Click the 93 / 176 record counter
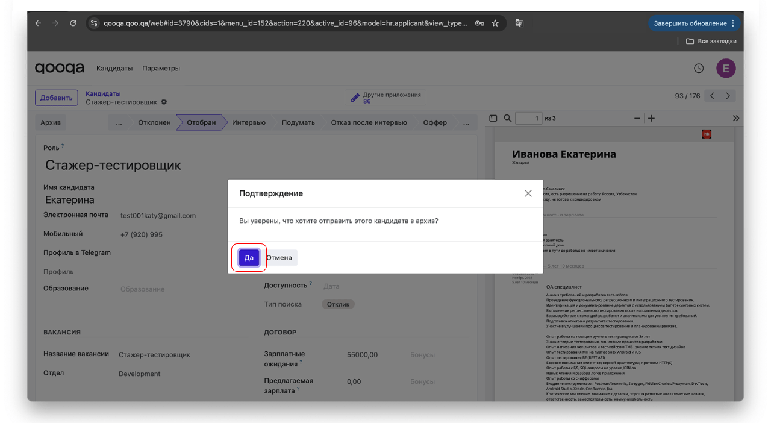The width and height of the screenshot is (771, 423). coord(687,96)
